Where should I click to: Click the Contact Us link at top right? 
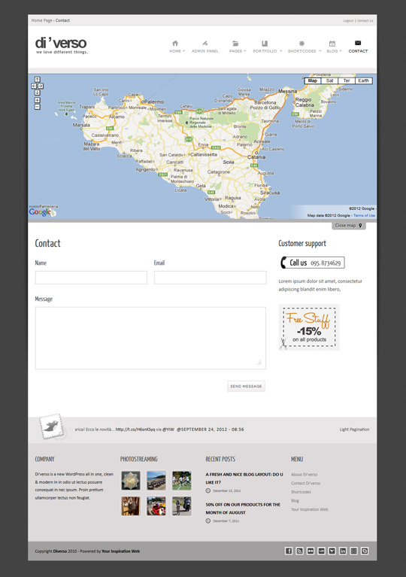click(x=365, y=20)
